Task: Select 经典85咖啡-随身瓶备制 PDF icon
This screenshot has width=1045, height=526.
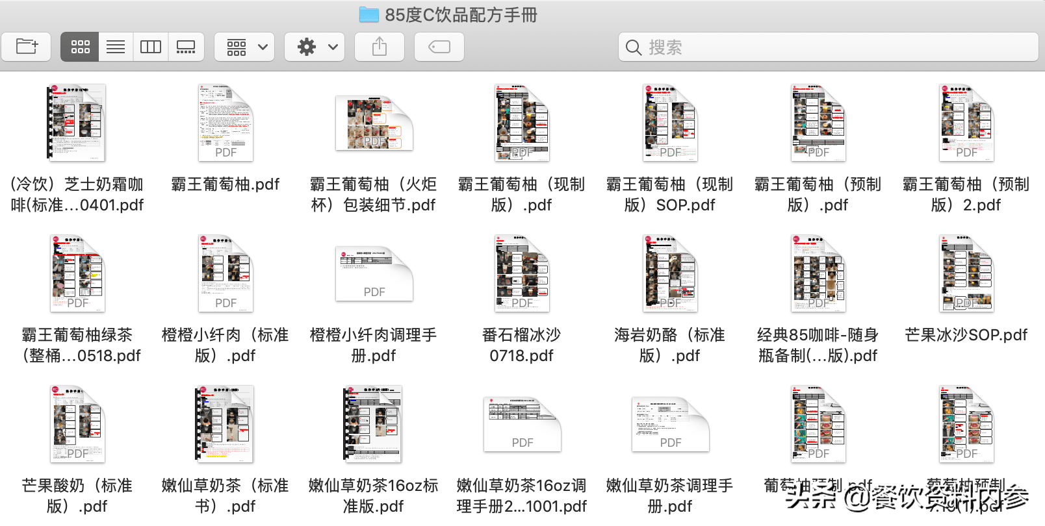Action: click(x=818, y=273)
